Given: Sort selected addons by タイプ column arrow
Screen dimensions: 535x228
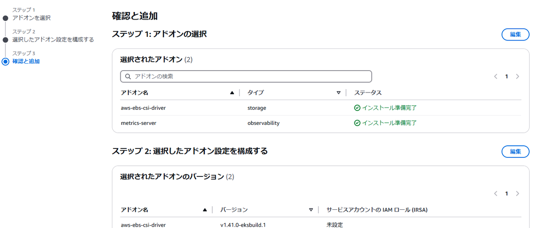Looking at the screenshot, I should tap(338, 93).
